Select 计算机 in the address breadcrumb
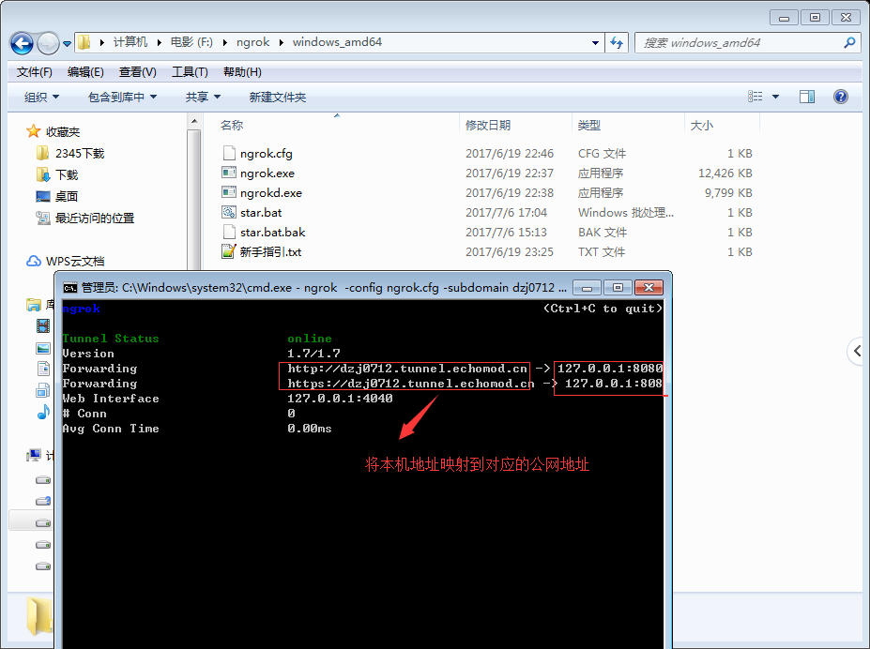Image resolution: width=870 pixels, height=649 pixels. [130, 42]
